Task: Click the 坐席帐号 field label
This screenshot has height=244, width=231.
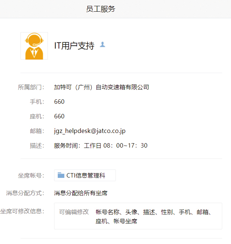Action: point(31,175)
